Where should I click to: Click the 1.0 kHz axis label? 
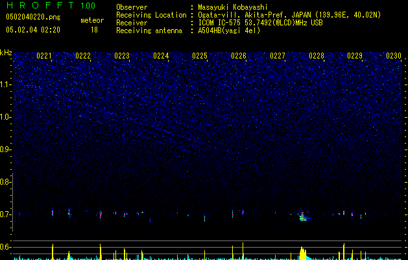click(x=6, y=117)
